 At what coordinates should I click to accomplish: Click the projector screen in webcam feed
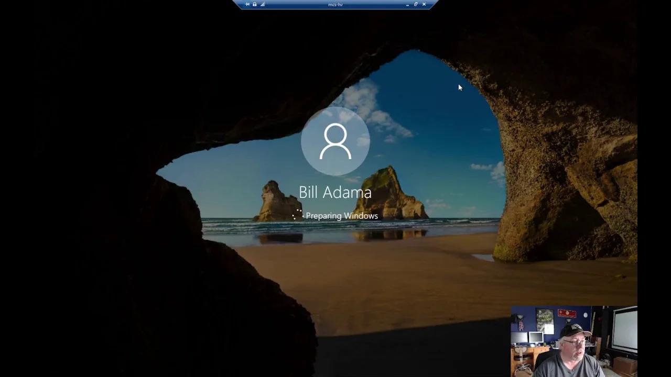624,331
